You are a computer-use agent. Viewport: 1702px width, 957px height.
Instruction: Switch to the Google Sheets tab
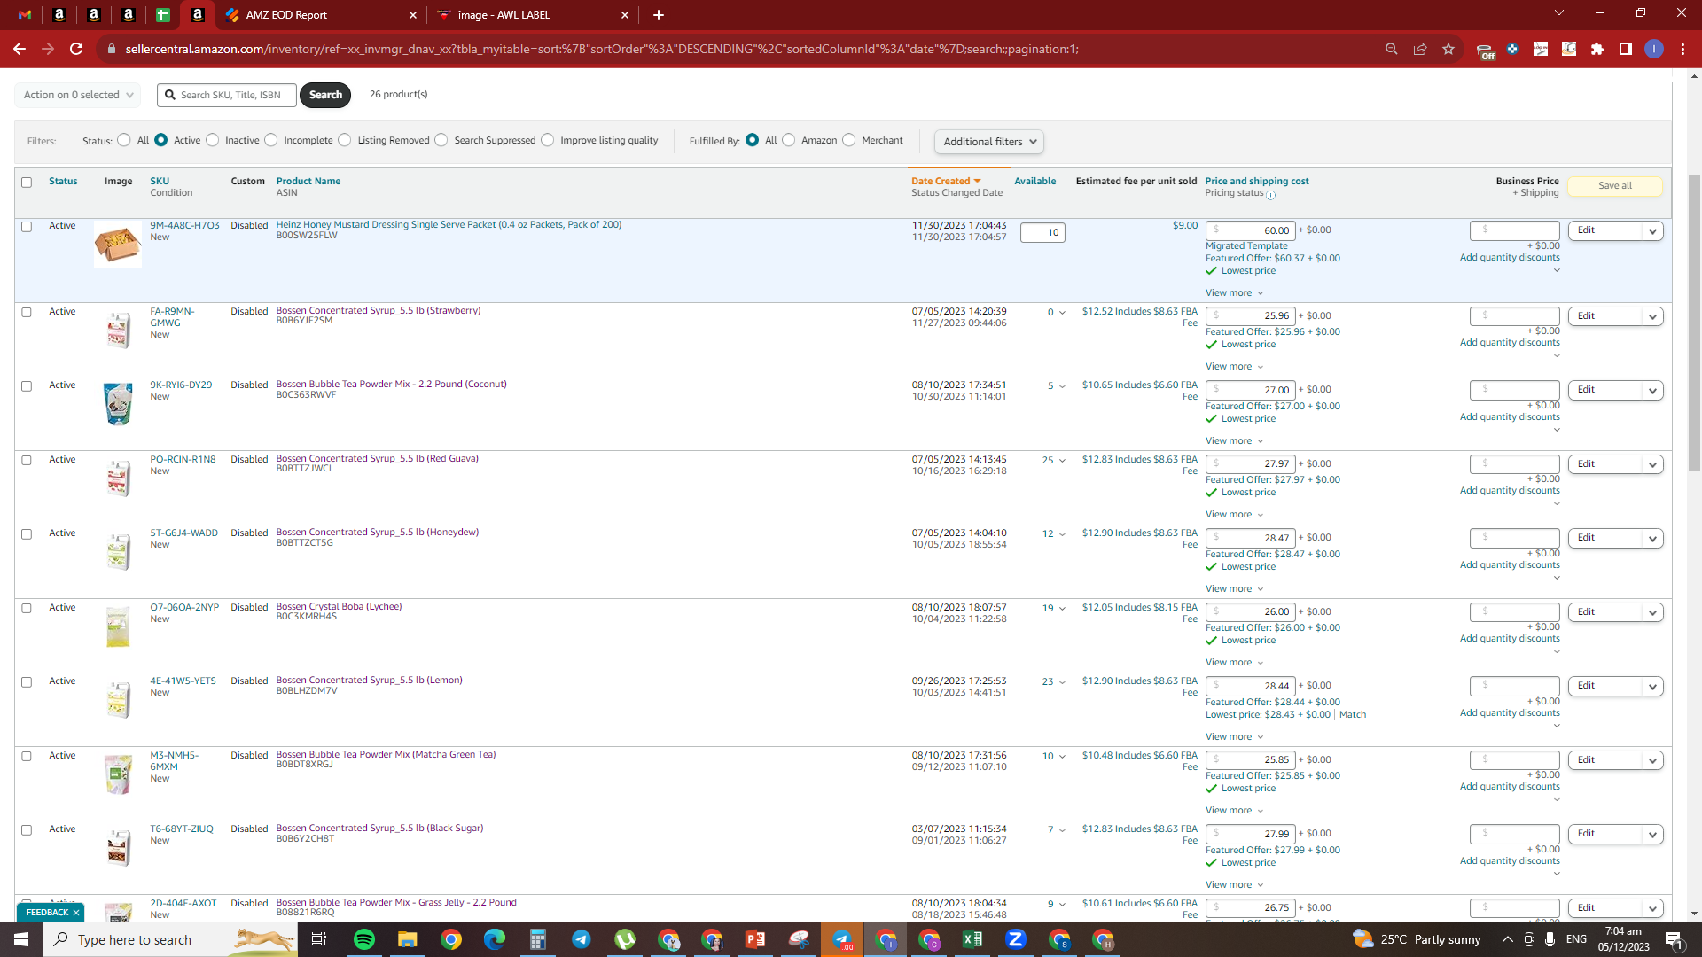pos(163,15)
